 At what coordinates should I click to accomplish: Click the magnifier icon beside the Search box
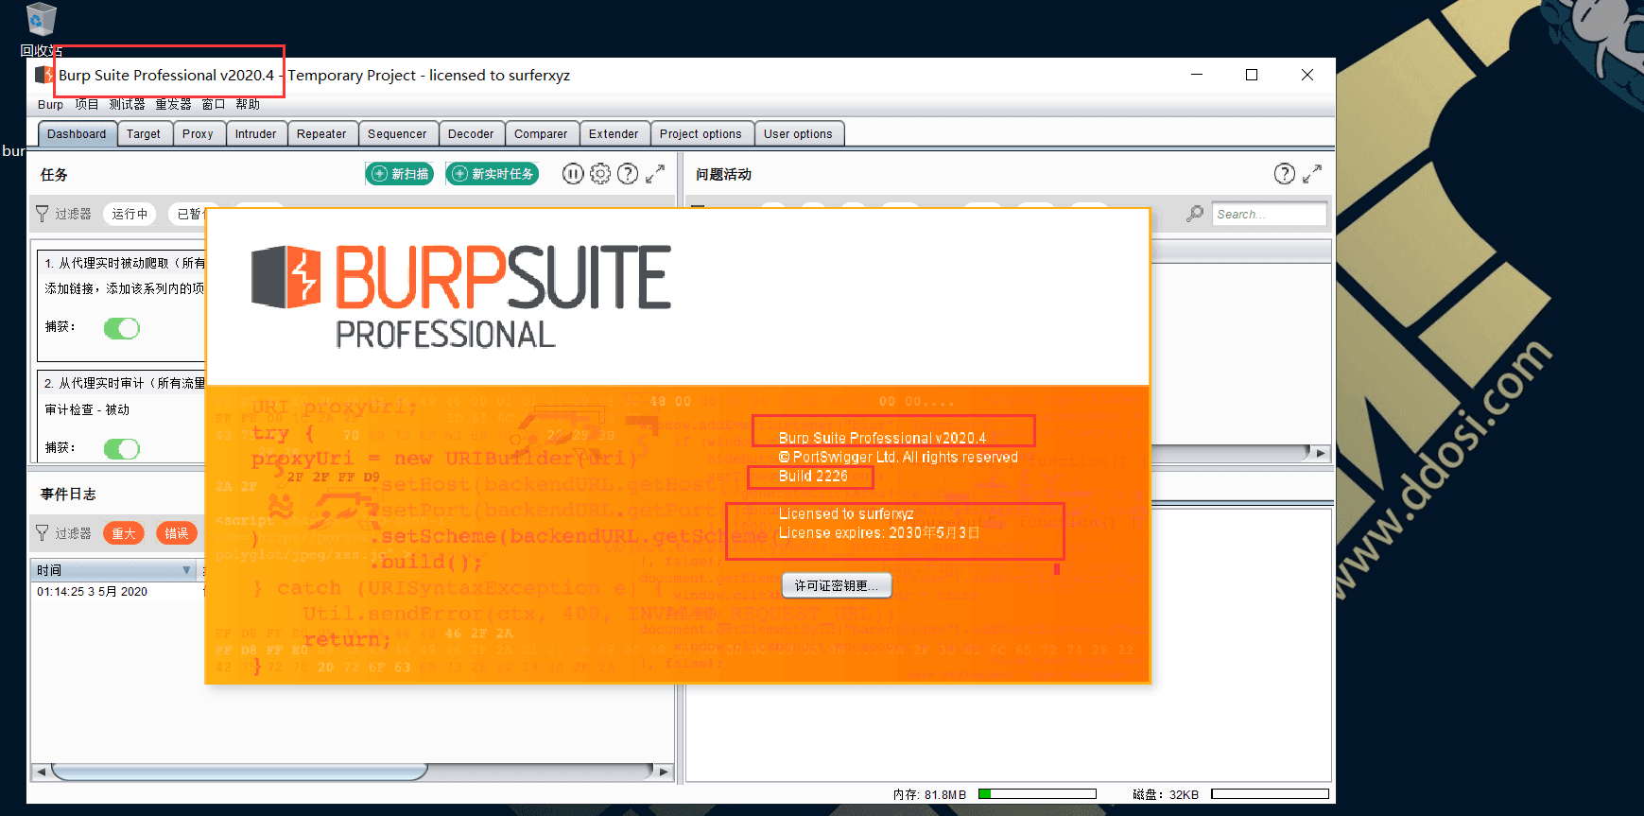click(x=1196, y=214)
